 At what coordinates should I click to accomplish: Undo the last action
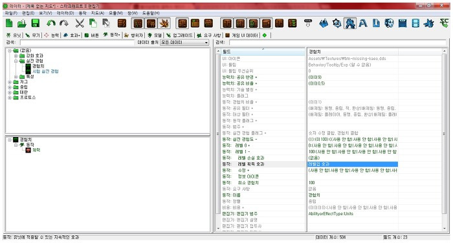pyautogui.click(x=51, y=23)
